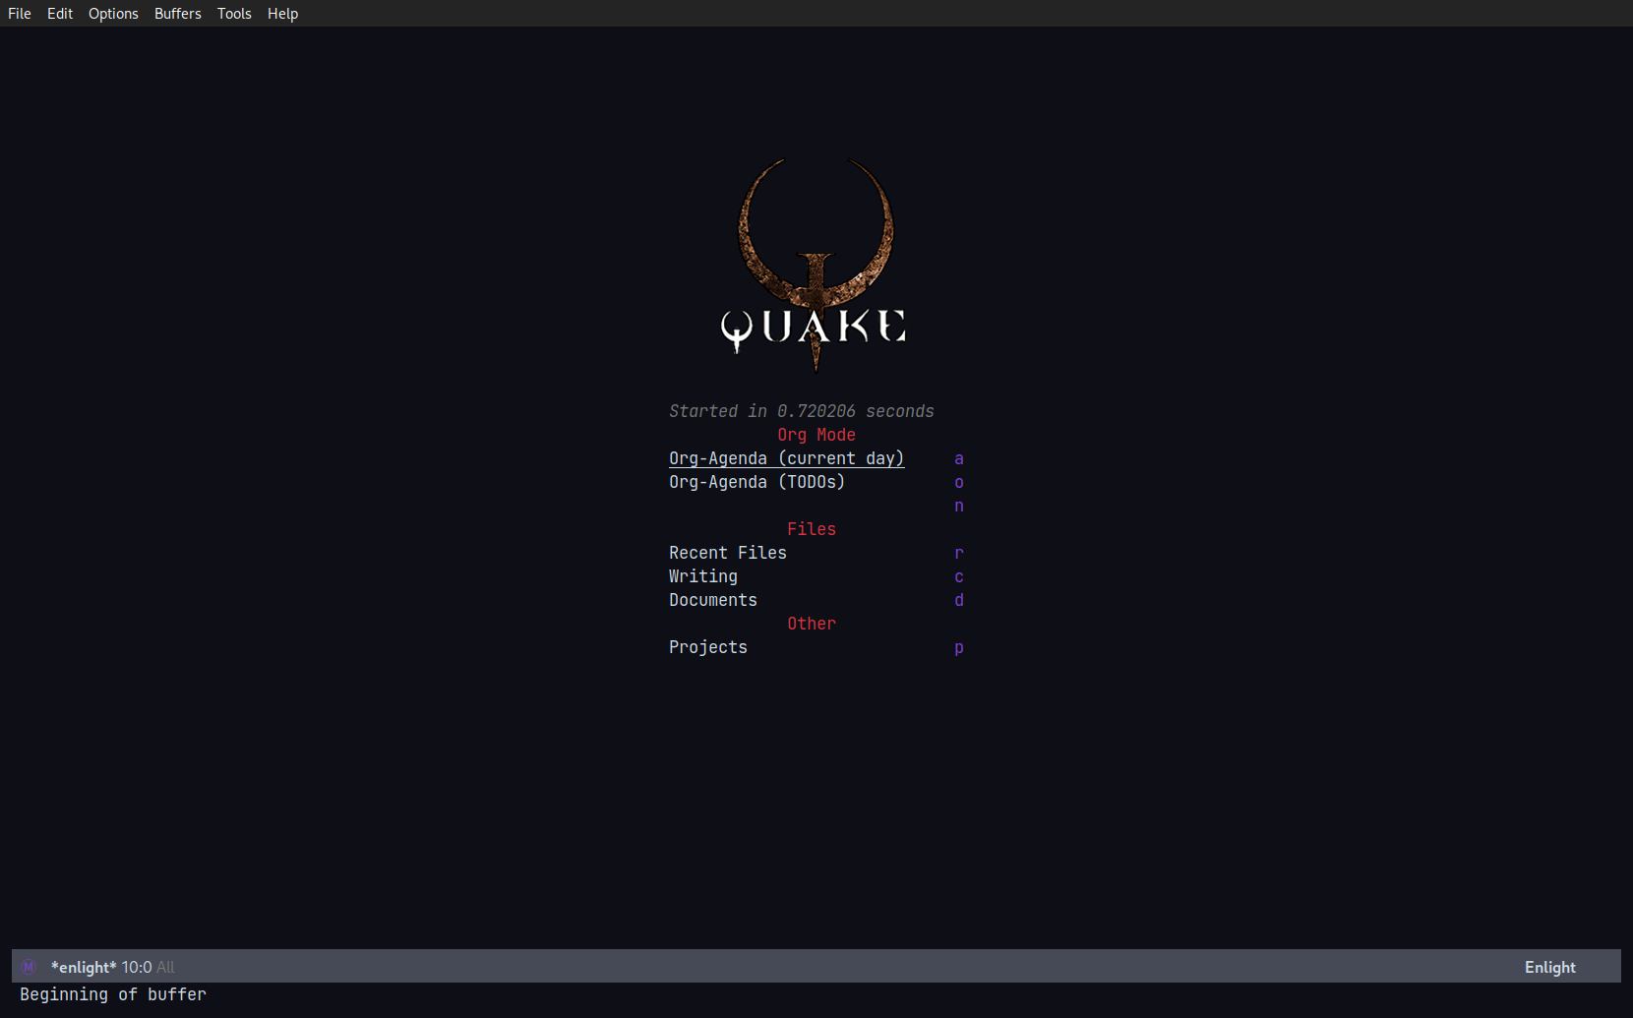Viewport: 1633px width, 1018px height.
Task: Open the Tools menu
Action: click(x=234, y=14)
